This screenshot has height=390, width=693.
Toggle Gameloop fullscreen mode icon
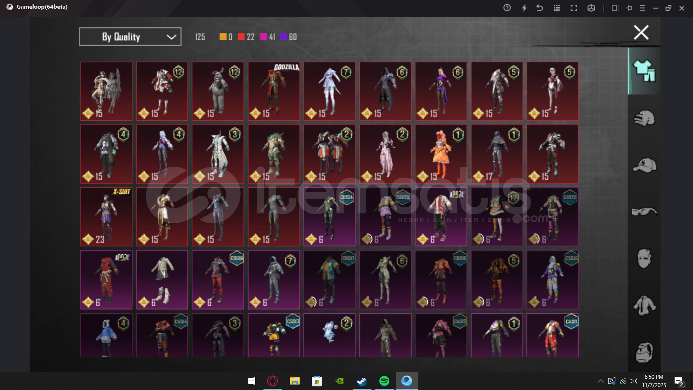[574, 8]
